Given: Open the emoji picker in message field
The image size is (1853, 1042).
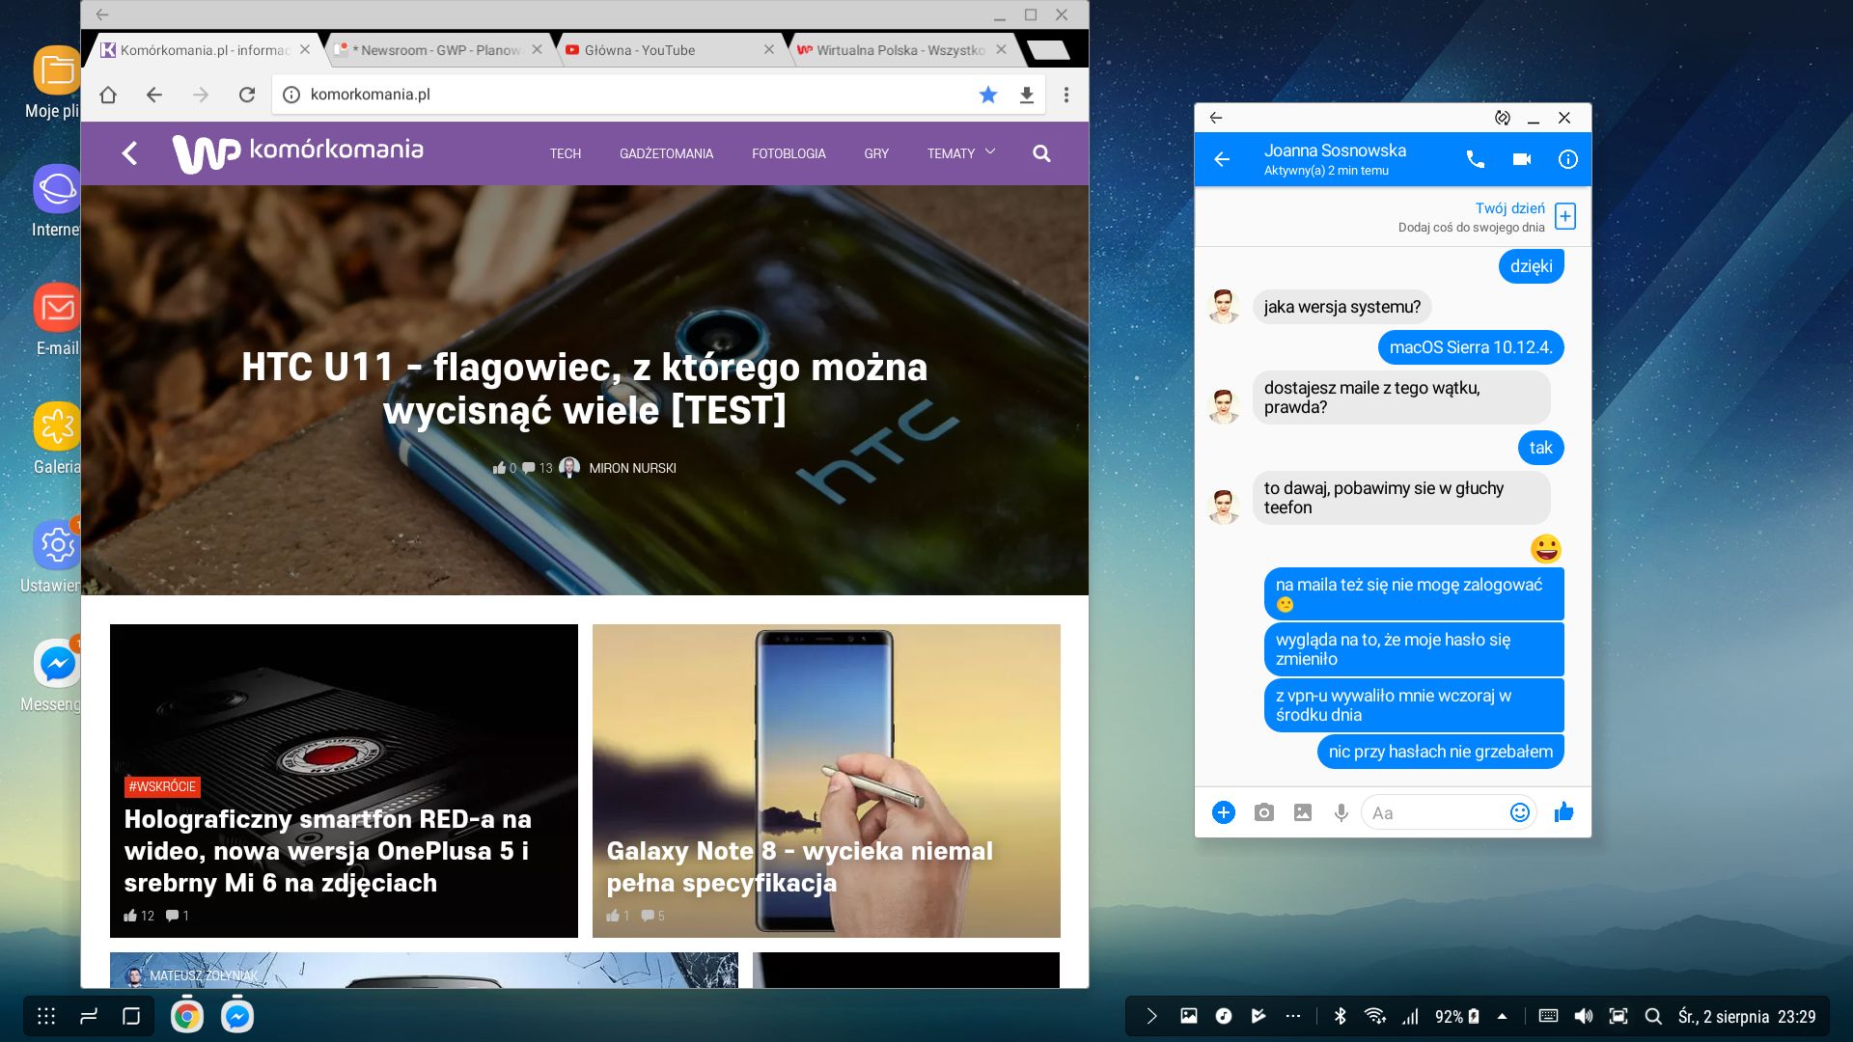Looking at the screenshot, I should [1520, 812].
